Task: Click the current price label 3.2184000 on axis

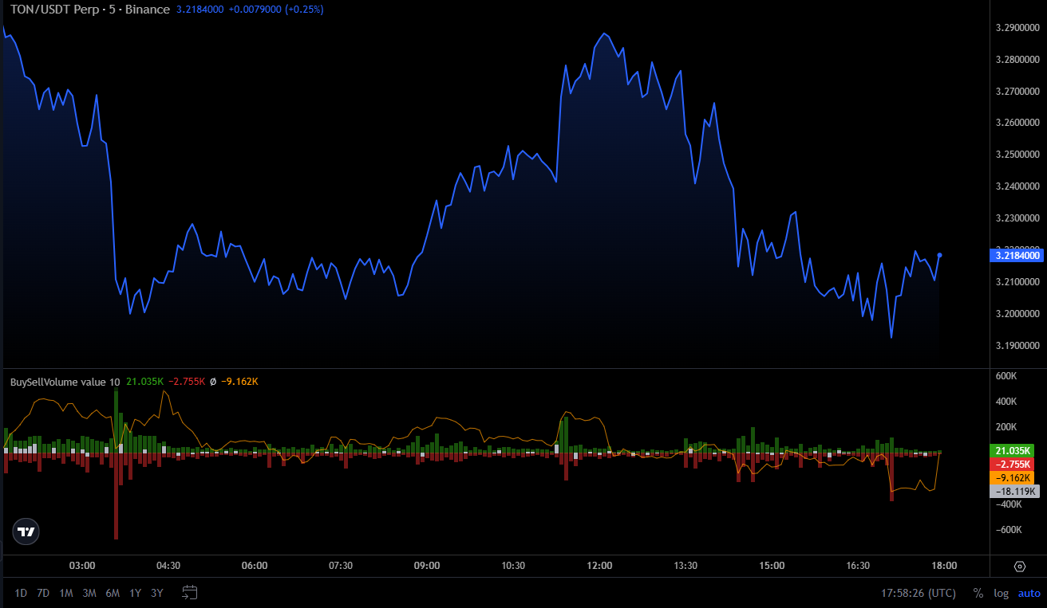Action: (1016, 255)
